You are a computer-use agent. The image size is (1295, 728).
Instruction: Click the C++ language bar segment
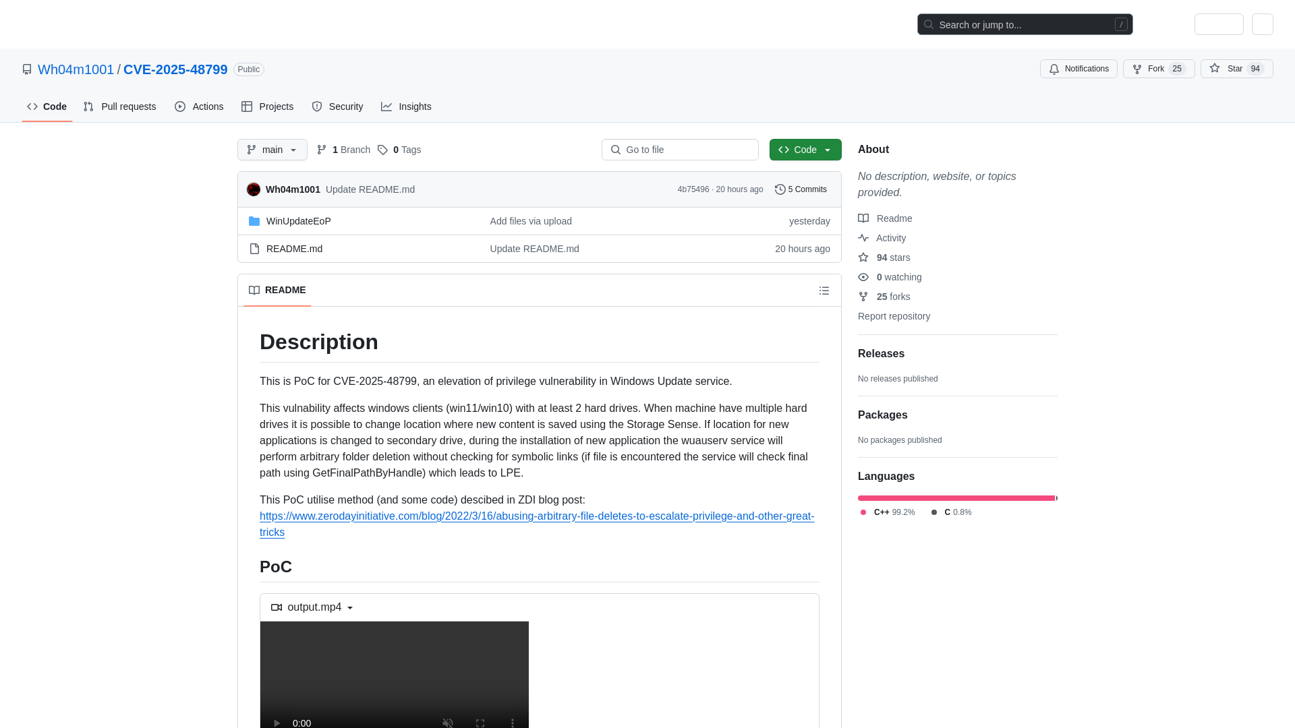pos(956,498)
